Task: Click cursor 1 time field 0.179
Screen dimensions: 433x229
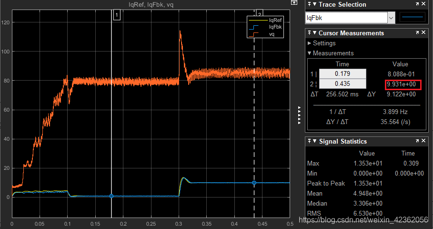Action: [342, 74]
